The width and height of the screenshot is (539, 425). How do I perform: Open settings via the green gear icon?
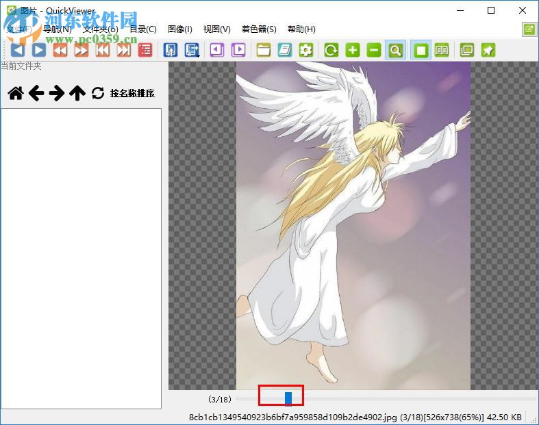306,50
